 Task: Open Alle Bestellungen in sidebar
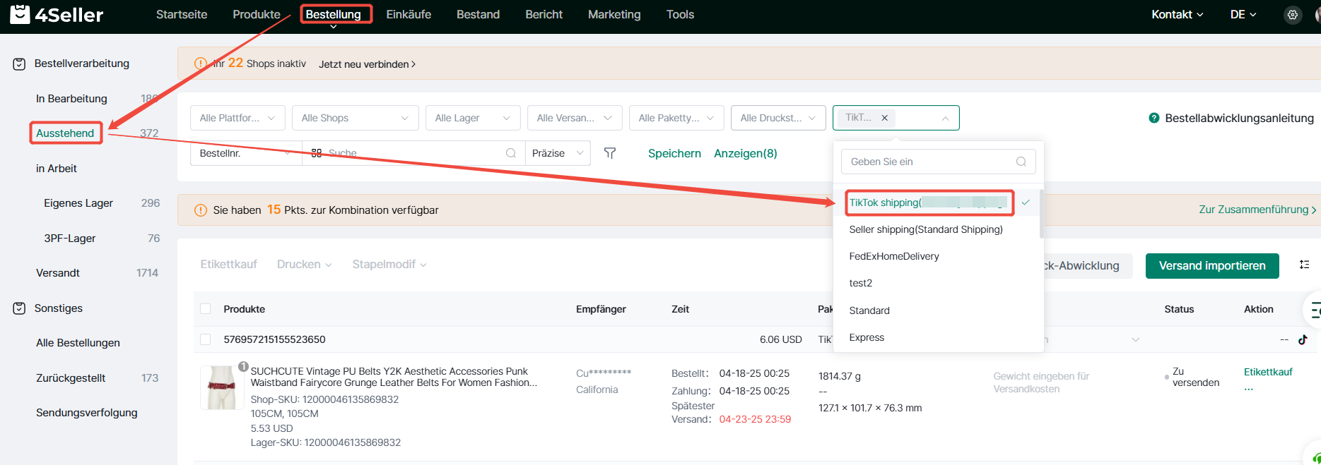[78, 343]
